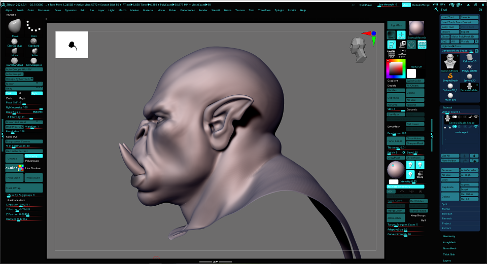Select the main eye tool
Screen dimensions: 487x264
pos(450,97)
